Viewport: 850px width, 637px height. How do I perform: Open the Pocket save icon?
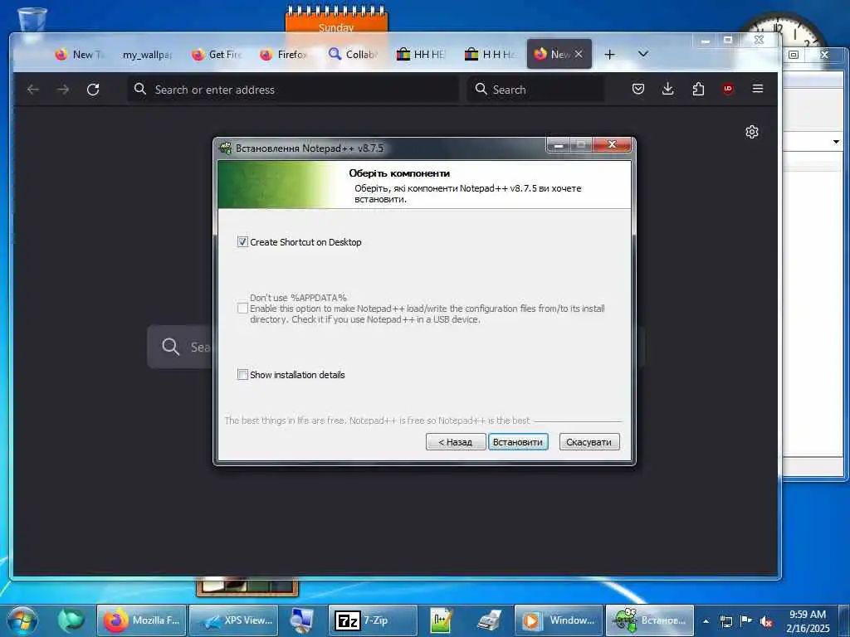pos(638,89)
